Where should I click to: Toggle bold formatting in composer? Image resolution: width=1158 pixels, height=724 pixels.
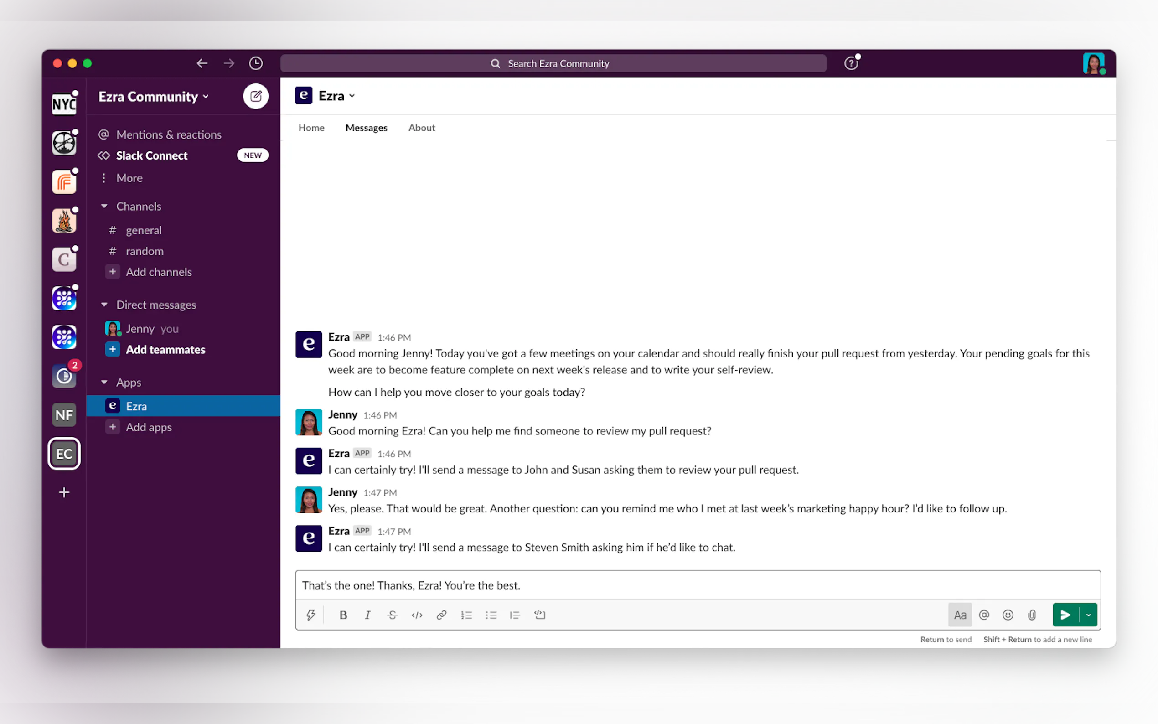[343, 615]
